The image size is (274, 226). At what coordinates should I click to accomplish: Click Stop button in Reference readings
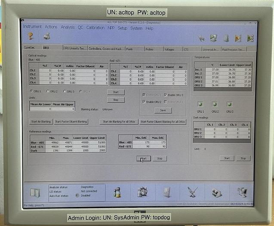point(160,158)
